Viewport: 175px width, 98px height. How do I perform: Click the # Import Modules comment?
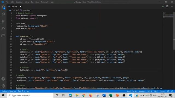(24, 13)
